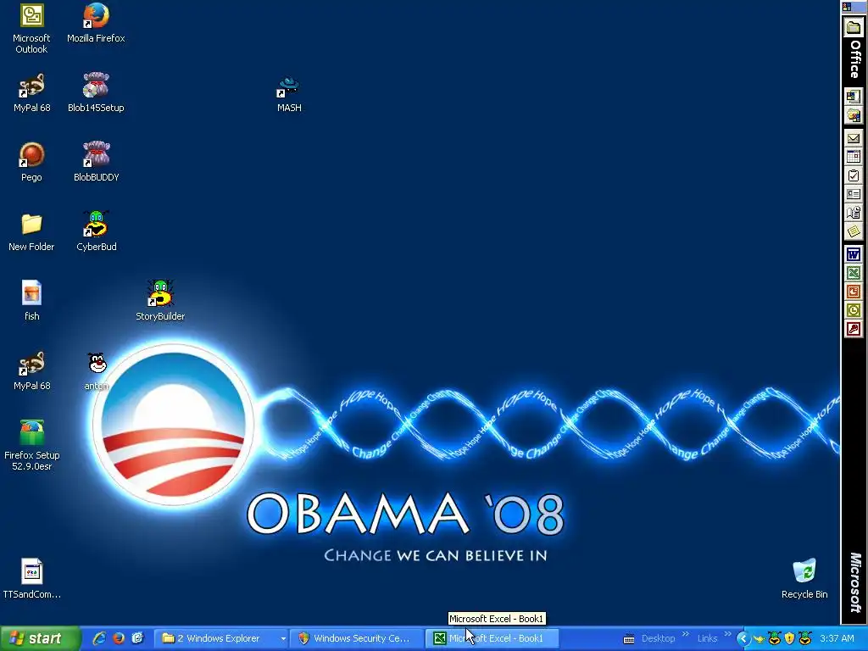Click the CyberBud tray icon beside the clock
868x651 pixels.
805,639
